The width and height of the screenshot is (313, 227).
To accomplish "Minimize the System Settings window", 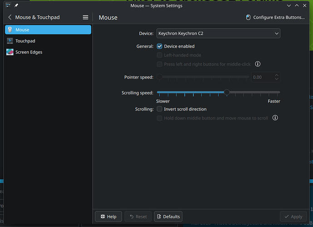I will coord(288,5).
